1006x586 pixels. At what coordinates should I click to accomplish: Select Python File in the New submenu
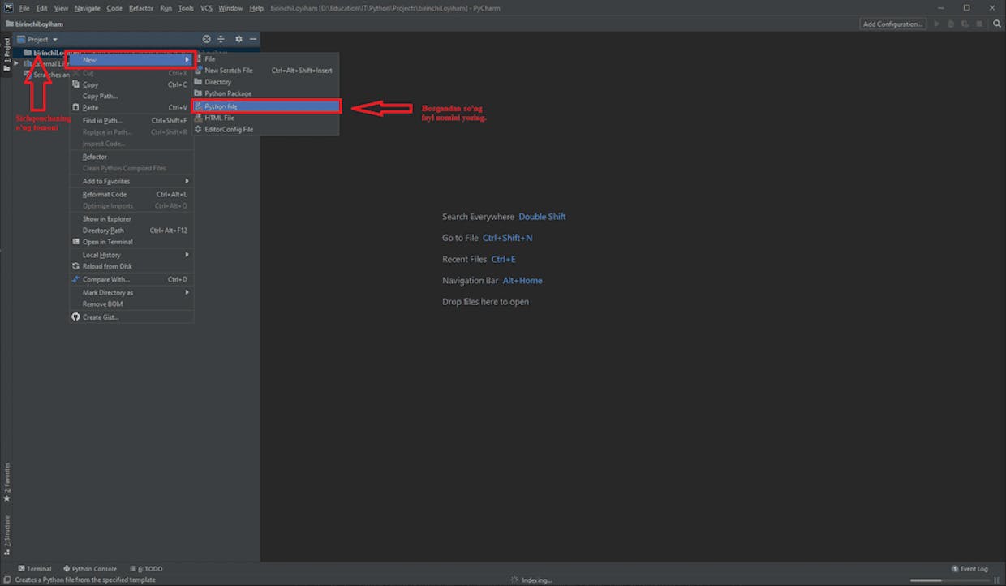265,106
